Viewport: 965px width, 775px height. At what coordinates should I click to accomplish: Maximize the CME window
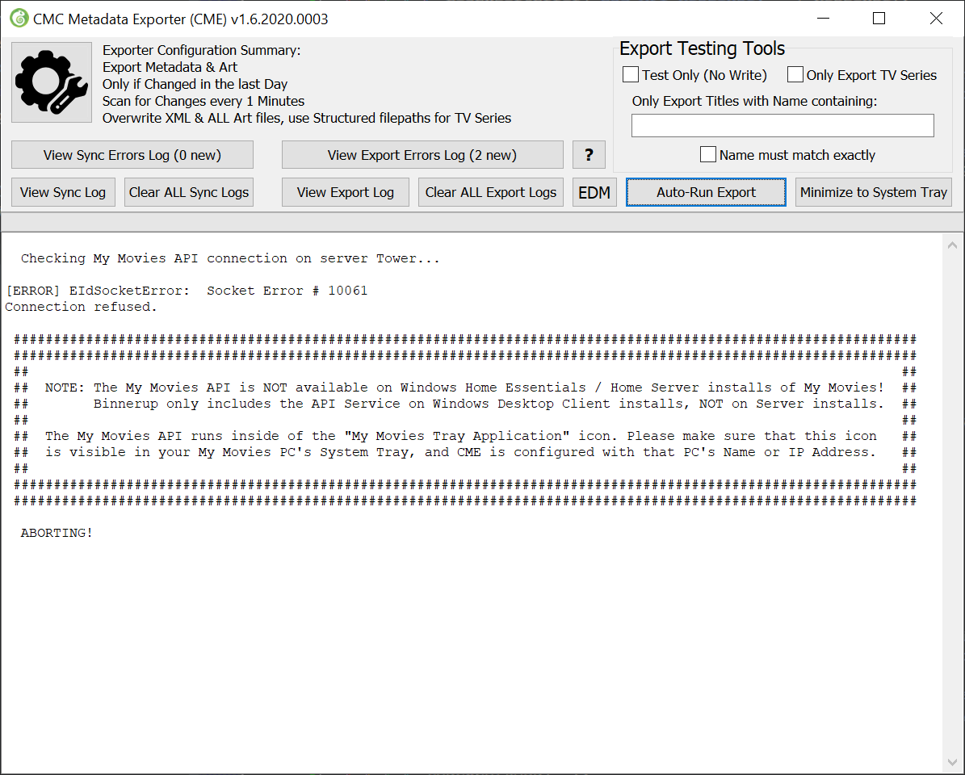click(x=879, y=19)
